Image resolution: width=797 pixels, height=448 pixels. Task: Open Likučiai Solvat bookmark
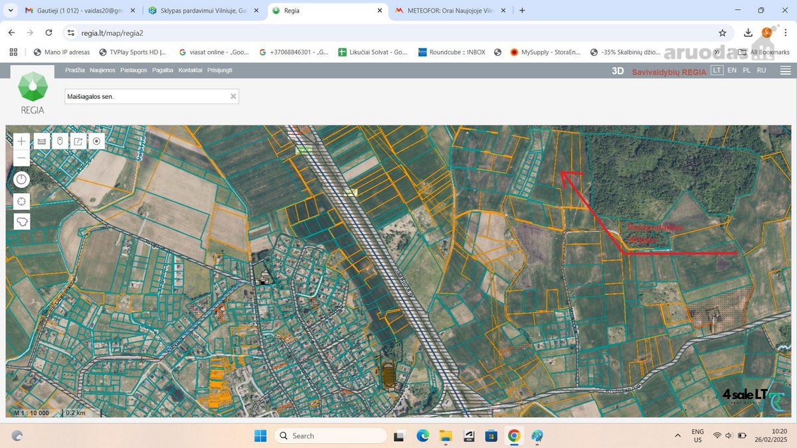point(373,52)
